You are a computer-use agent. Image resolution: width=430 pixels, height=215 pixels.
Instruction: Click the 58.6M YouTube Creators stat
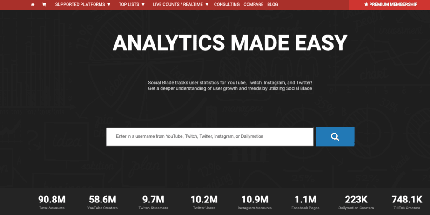tap(102, 202)
